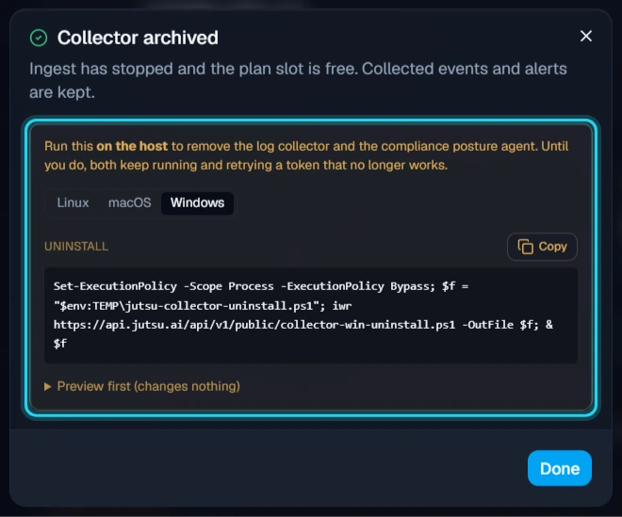The image size is (622, 517).
Task: Switch to the macOS tab
Action: point(130,202)
